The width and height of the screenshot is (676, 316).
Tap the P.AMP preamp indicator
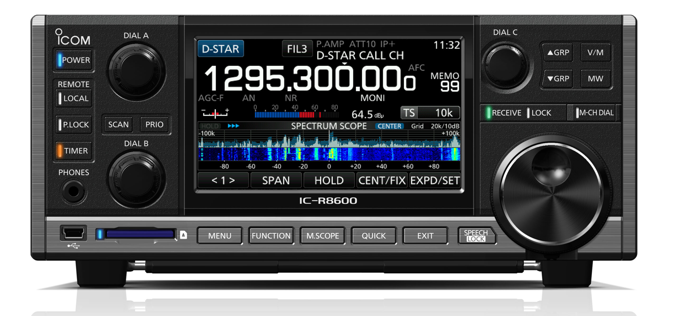(330, 44)
